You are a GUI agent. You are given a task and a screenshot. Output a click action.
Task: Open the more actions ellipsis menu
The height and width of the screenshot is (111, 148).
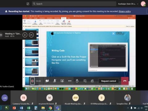tap(70, 81)
